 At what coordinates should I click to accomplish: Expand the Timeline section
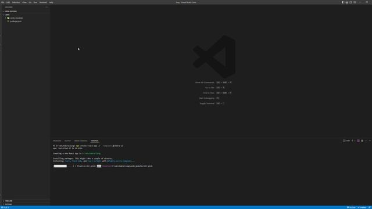coord(26,201)
